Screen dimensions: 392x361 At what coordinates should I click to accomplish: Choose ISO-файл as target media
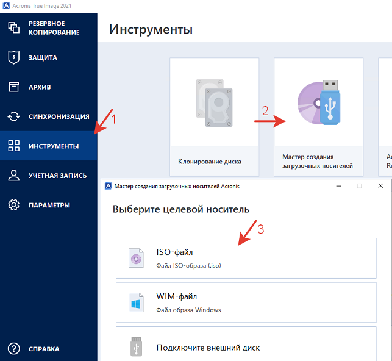246,259
